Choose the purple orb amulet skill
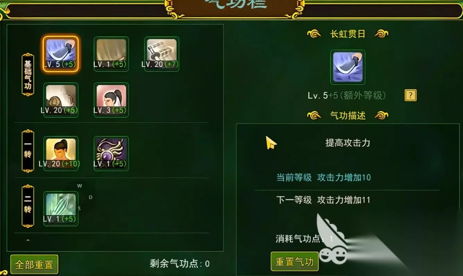Viewport: 463px width, 276px height. [x=111, y=153]
